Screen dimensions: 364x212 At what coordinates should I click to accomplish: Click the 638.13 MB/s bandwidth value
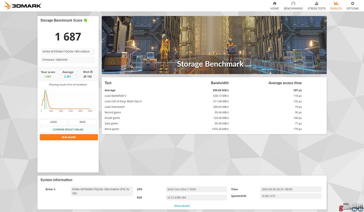point(221,96)
